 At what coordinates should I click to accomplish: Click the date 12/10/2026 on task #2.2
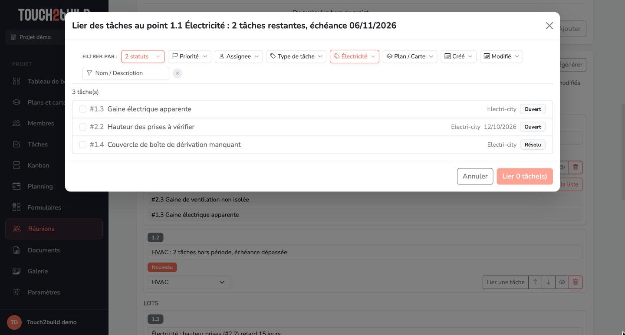(x=500, y=127)
